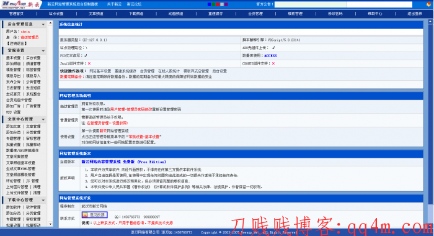Switch to the red theme color square
This screenshot has height=236, width=434.
pyautogui.click(x=218, y=4)
